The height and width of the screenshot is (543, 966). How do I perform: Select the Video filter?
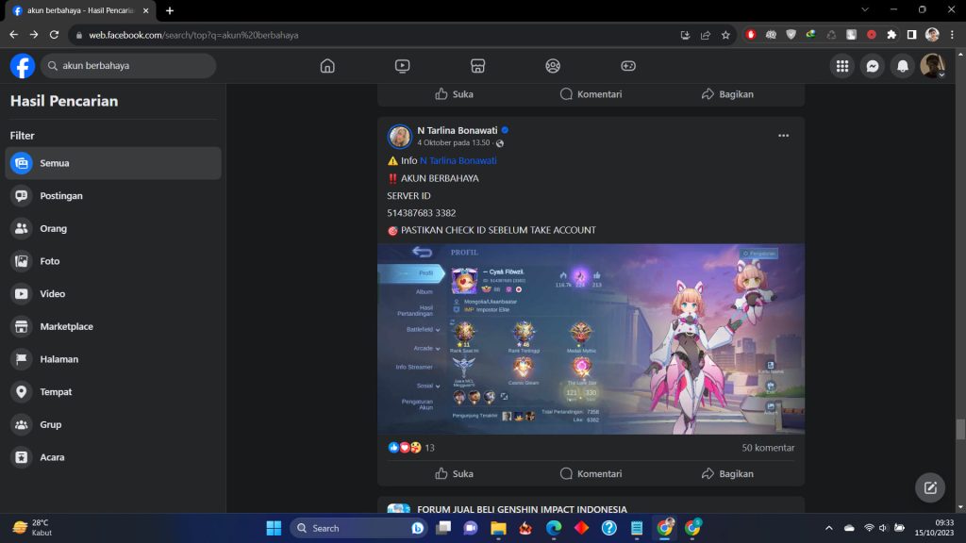tap(113, 294)
